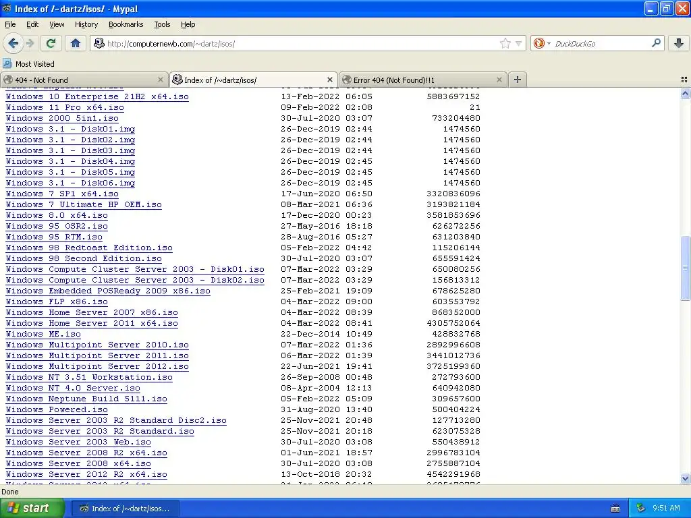
Task: Go back using the back arrow button
Action: pos(13,43)
